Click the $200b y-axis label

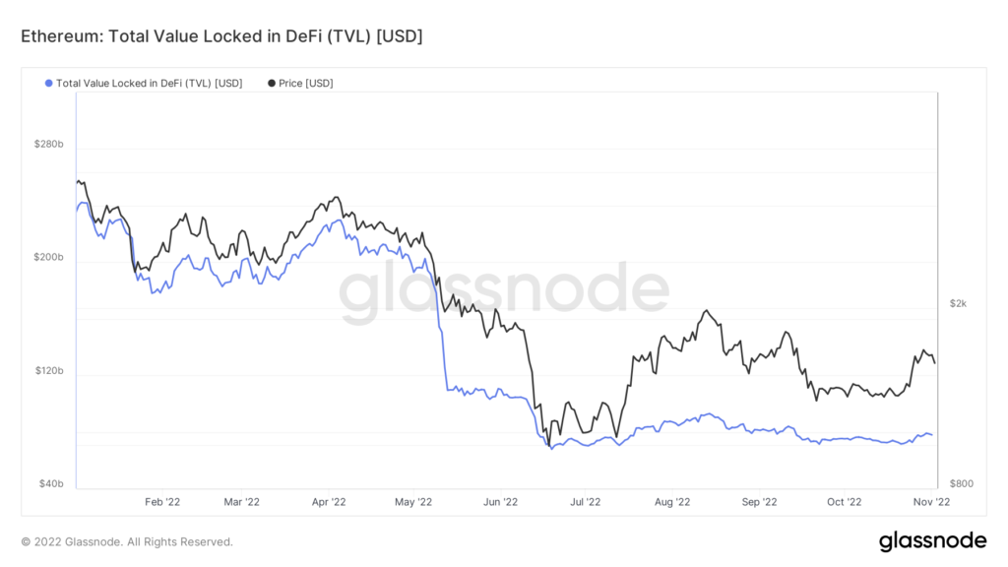point(48,258)
